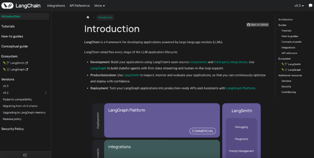The image size is (314, 158).
Task: Click LangGraph emoji icon in right table of contents
Action: tap(284, 70)
